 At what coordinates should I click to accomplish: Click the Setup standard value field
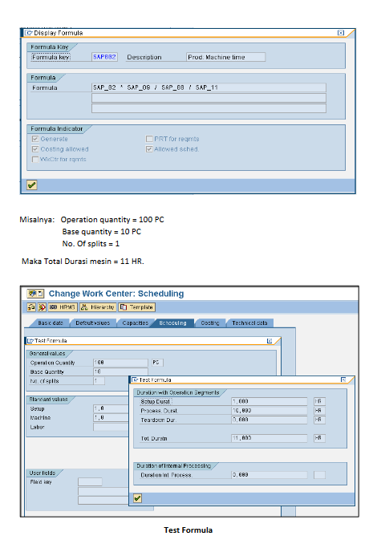click(x=111, y=408)
